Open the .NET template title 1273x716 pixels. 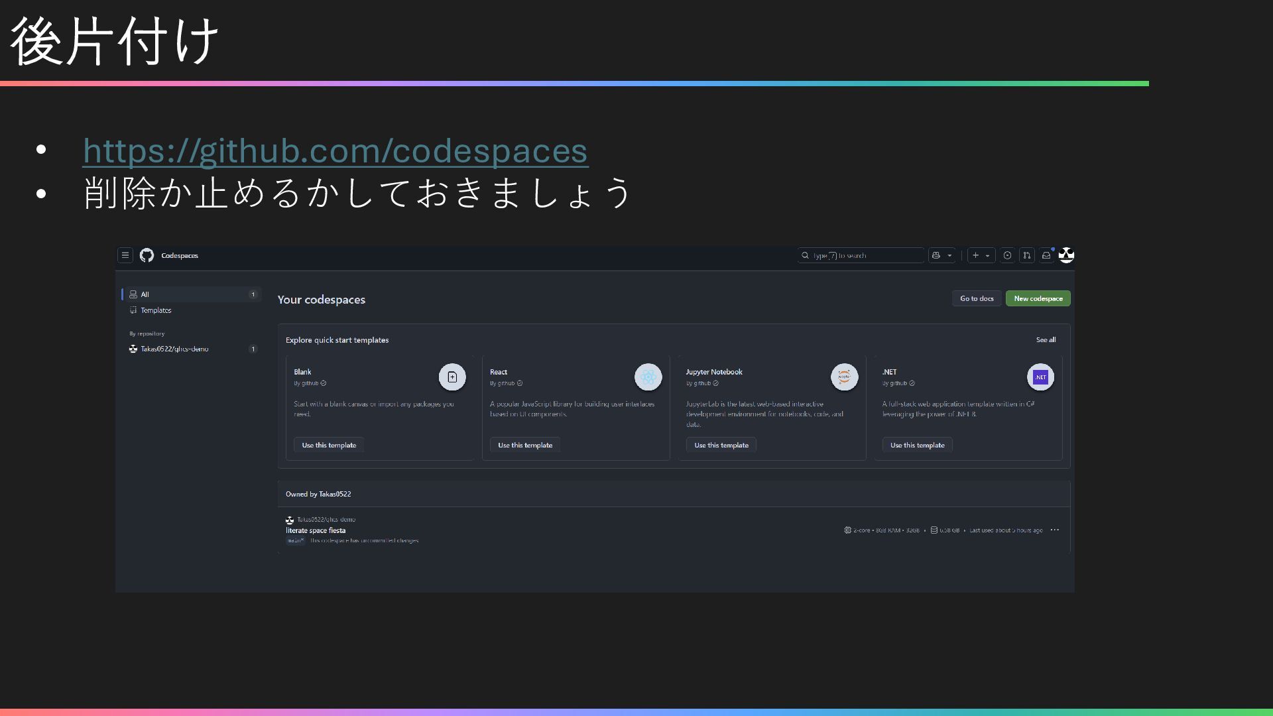click(x=889, y=372)
